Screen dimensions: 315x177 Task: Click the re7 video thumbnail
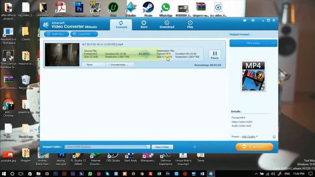point(62,55)
